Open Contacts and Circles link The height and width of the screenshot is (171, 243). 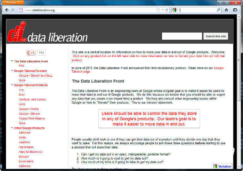pyautogui.click(x=32, y=99)
